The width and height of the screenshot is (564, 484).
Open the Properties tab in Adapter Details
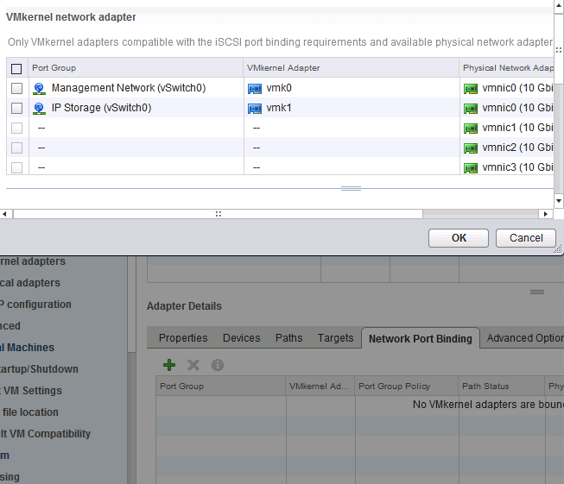point(183,338)
